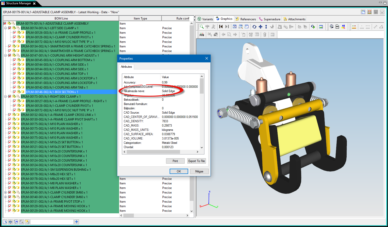Activate the Pan view tool
Image resolution: width=388 pixels, height=227 pixels.
(261, 27)
